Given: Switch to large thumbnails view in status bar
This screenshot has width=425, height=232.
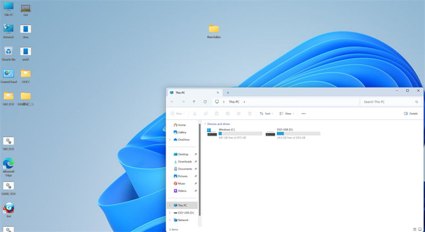Looking at the screenshot, I should (x=420, y=229).
